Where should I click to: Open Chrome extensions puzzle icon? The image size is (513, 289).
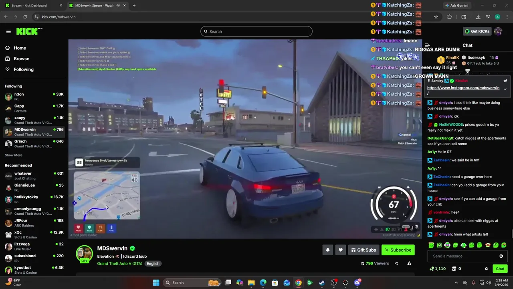(449, 17)
